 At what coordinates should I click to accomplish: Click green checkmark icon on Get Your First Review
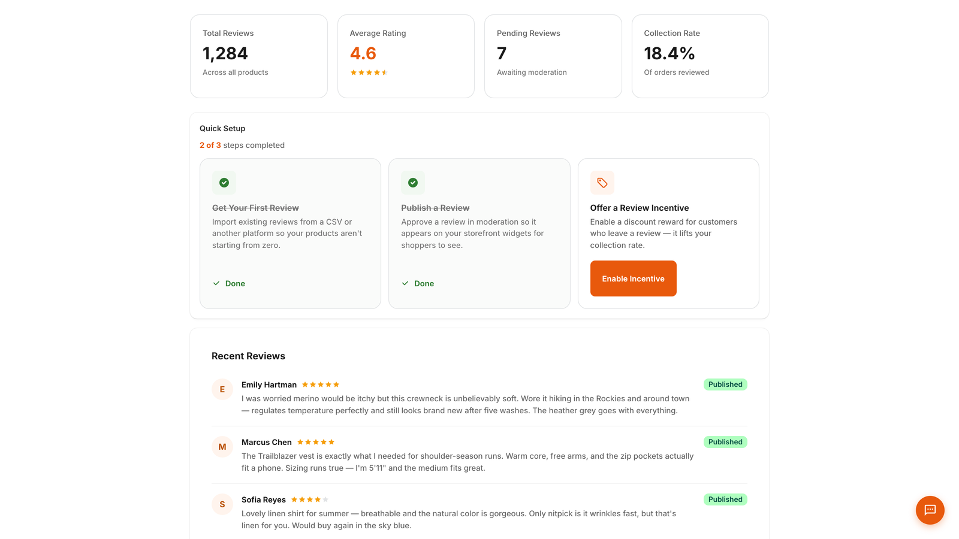(224, 183)
